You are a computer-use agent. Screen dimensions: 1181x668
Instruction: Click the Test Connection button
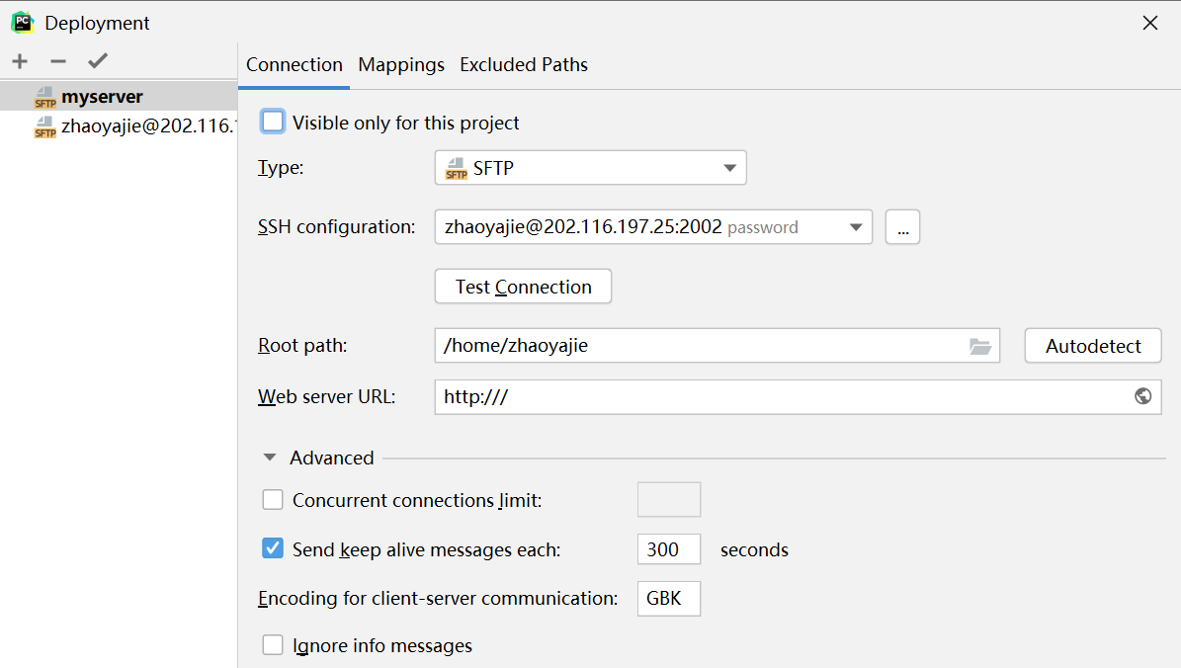click(523, 287)
